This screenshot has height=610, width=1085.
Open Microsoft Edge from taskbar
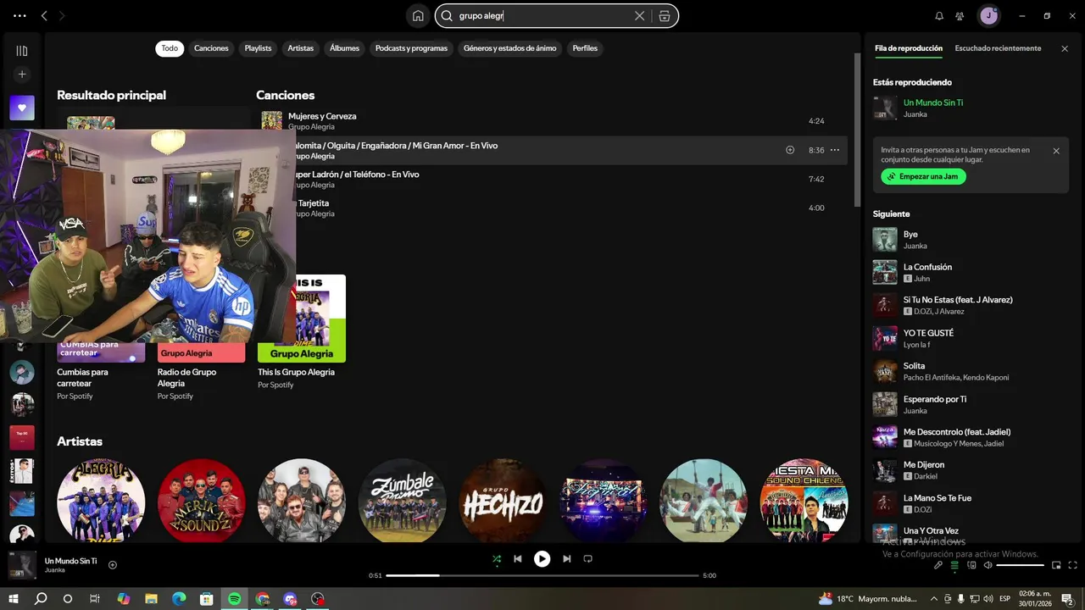pyautogui.click(x=179, y=599)
